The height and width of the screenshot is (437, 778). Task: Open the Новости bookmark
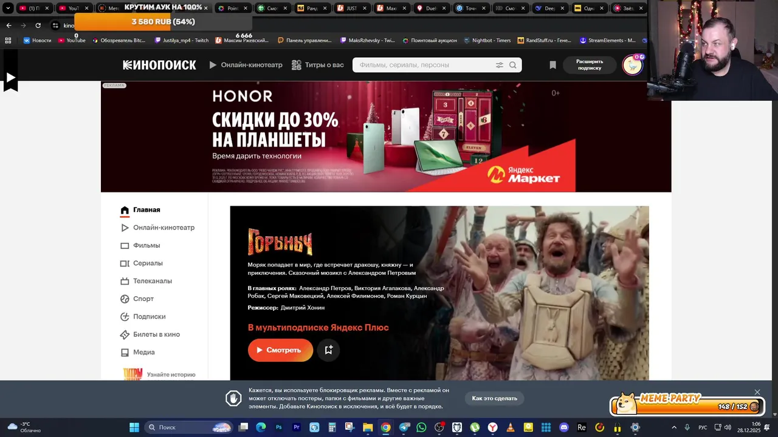tap(37, 40)
